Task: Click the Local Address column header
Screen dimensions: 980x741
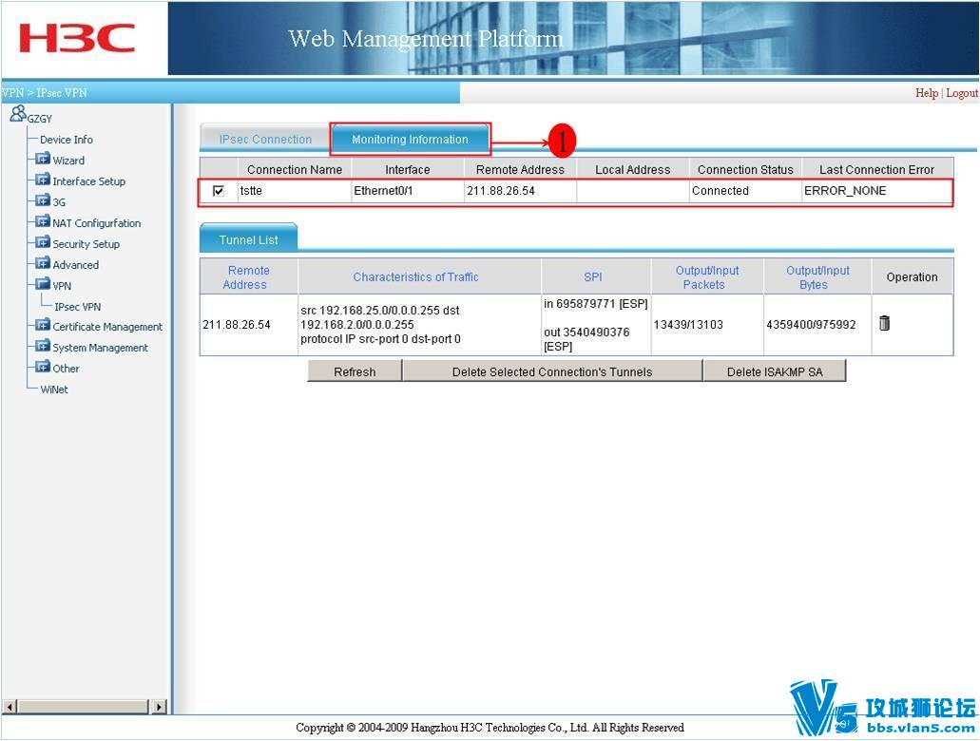Action: [632, 169]
